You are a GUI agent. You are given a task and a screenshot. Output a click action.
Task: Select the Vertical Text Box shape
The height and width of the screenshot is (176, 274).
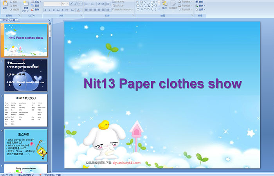pyautogui.click(x=142, y=2)
